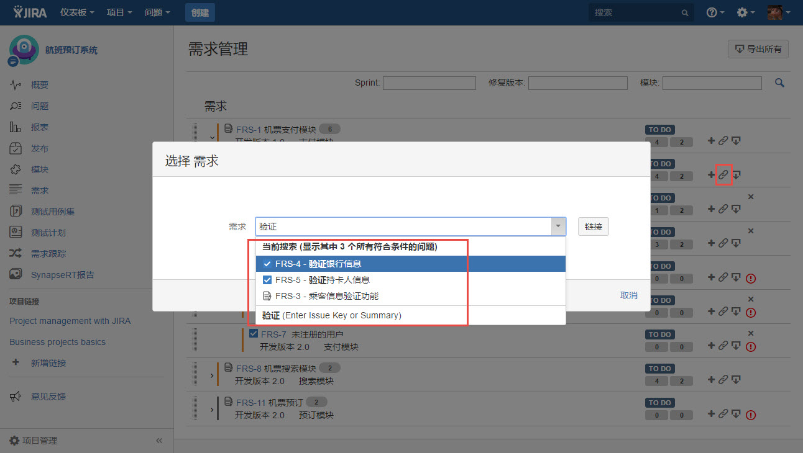This screenshot has width=803, height=453.
Task: Open 发布 in the sidebar
Action: 40,148
